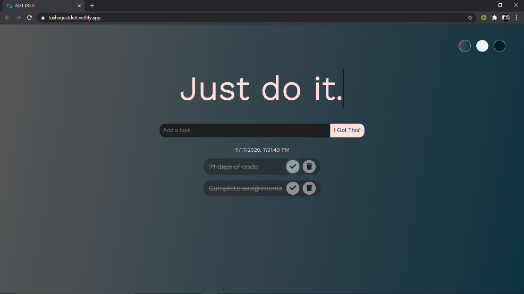The image size is (524, 294).
Task: Focus the 'Add a task' input field
Action: (x=244, y=130)
